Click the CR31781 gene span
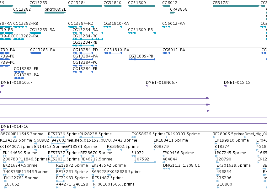The image size is (267, 189). (x=236, y=6)
